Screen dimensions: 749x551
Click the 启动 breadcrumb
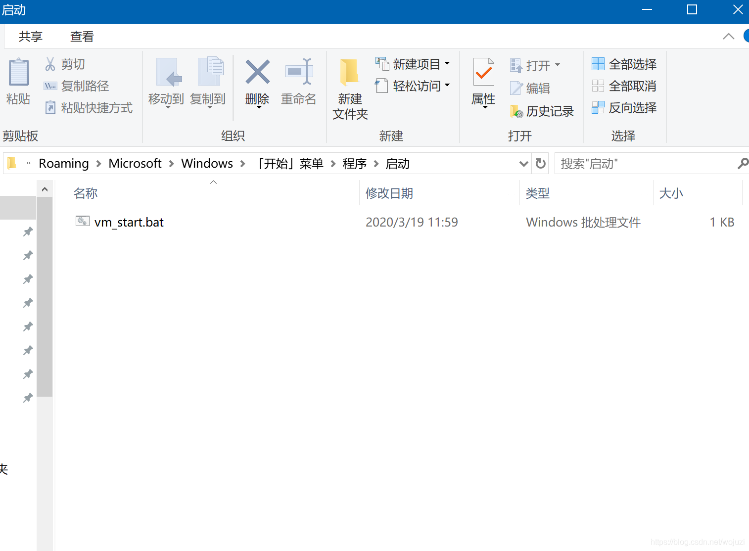point(398,163)
